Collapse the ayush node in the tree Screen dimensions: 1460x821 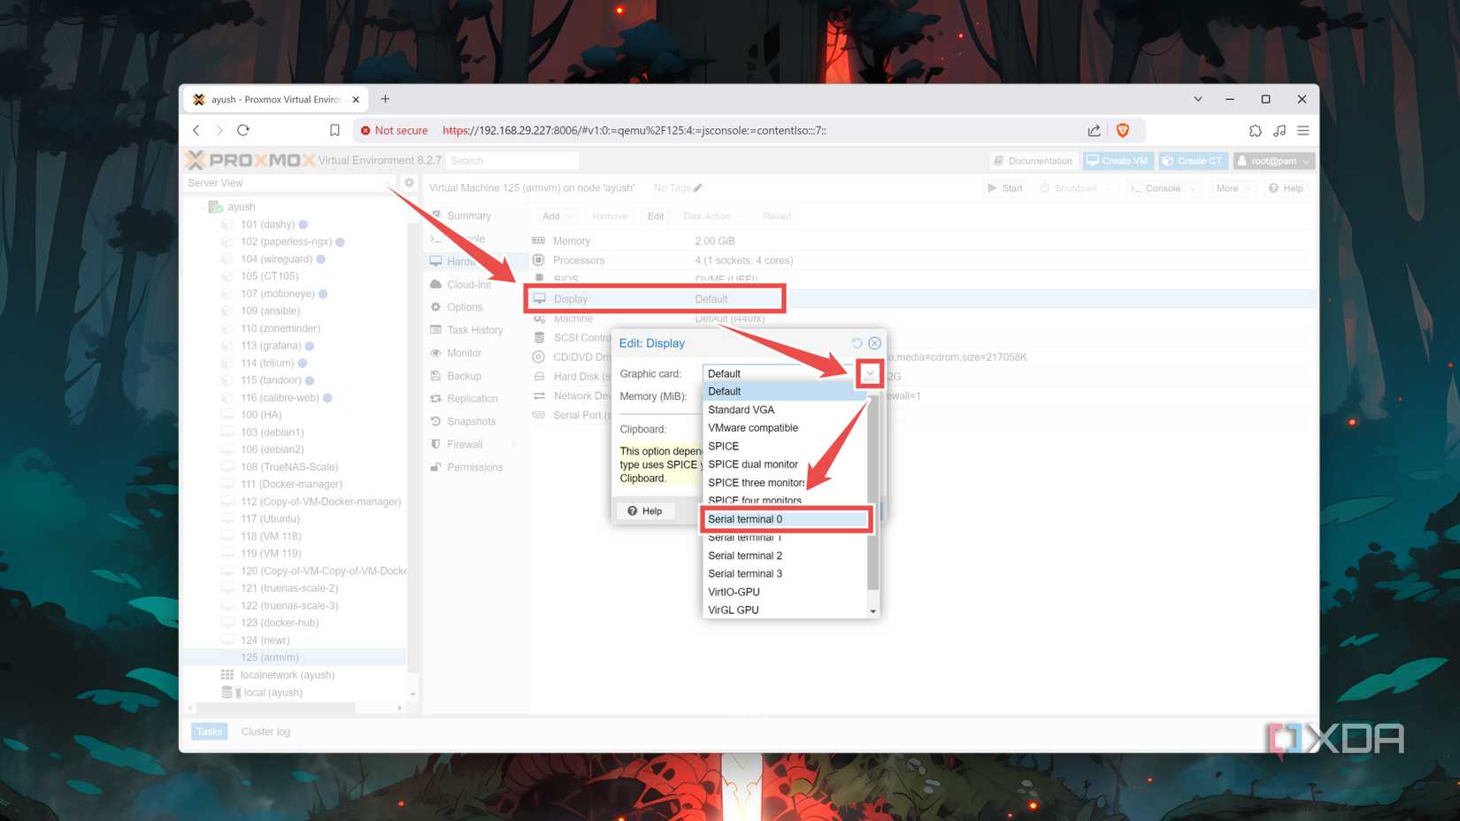click(x=203, y=207)
